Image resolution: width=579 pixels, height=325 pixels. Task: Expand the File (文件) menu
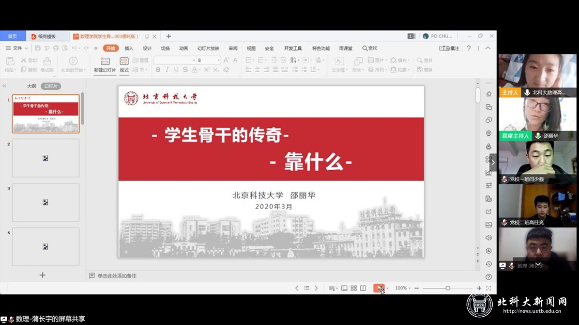(18, 48)
